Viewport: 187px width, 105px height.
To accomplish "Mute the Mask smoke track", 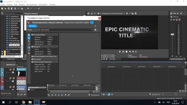I will (11, 69).
